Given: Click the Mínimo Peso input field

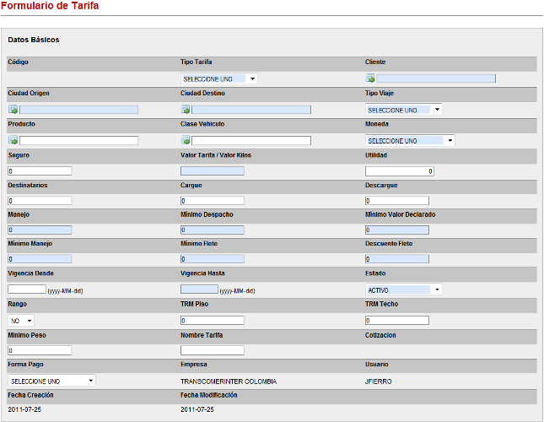Looking at the screenshot, I should [40, 350].
